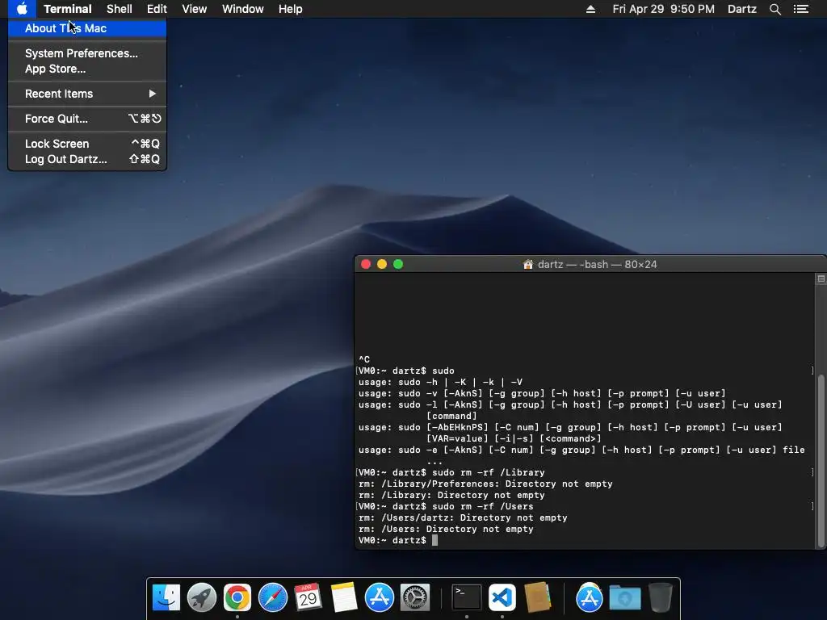This screenshot has height=620, width=827.
Task: Switch to Terminal icon in Dock
Action: click(467, 598)
